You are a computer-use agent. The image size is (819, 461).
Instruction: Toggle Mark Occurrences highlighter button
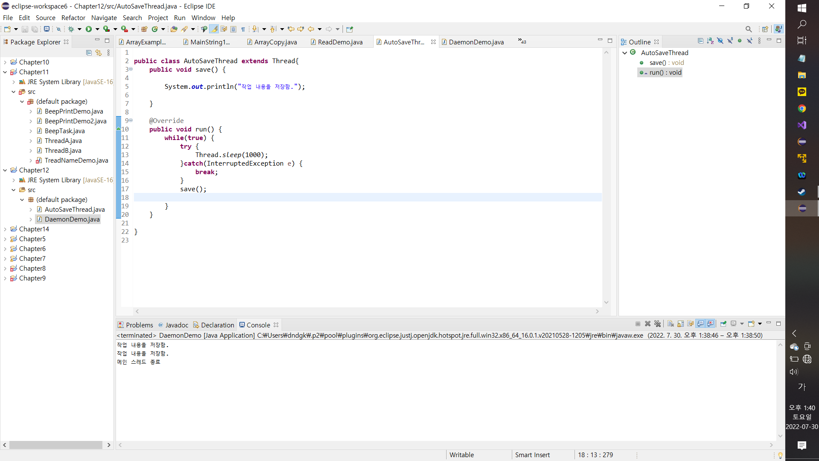click(214, 29)
